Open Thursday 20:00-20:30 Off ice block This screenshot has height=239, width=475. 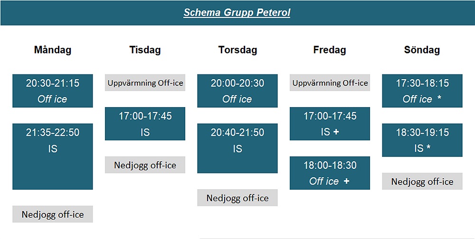pos(237,91)
